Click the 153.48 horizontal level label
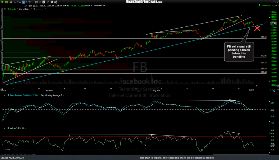 (264, 68)
